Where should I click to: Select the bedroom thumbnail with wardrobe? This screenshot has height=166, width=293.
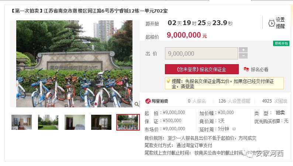(x=22, y=122)
